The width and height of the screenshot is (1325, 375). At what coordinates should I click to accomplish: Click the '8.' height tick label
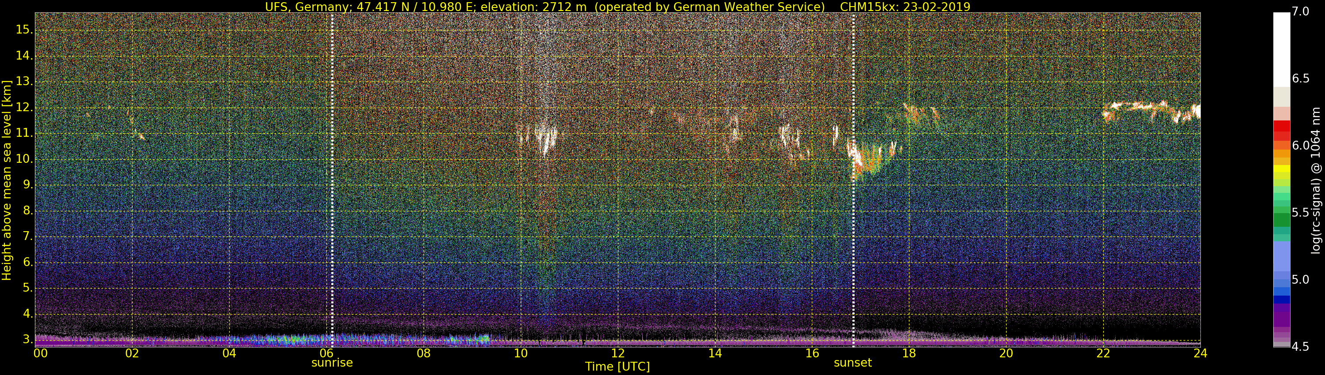tap(27, 210)
